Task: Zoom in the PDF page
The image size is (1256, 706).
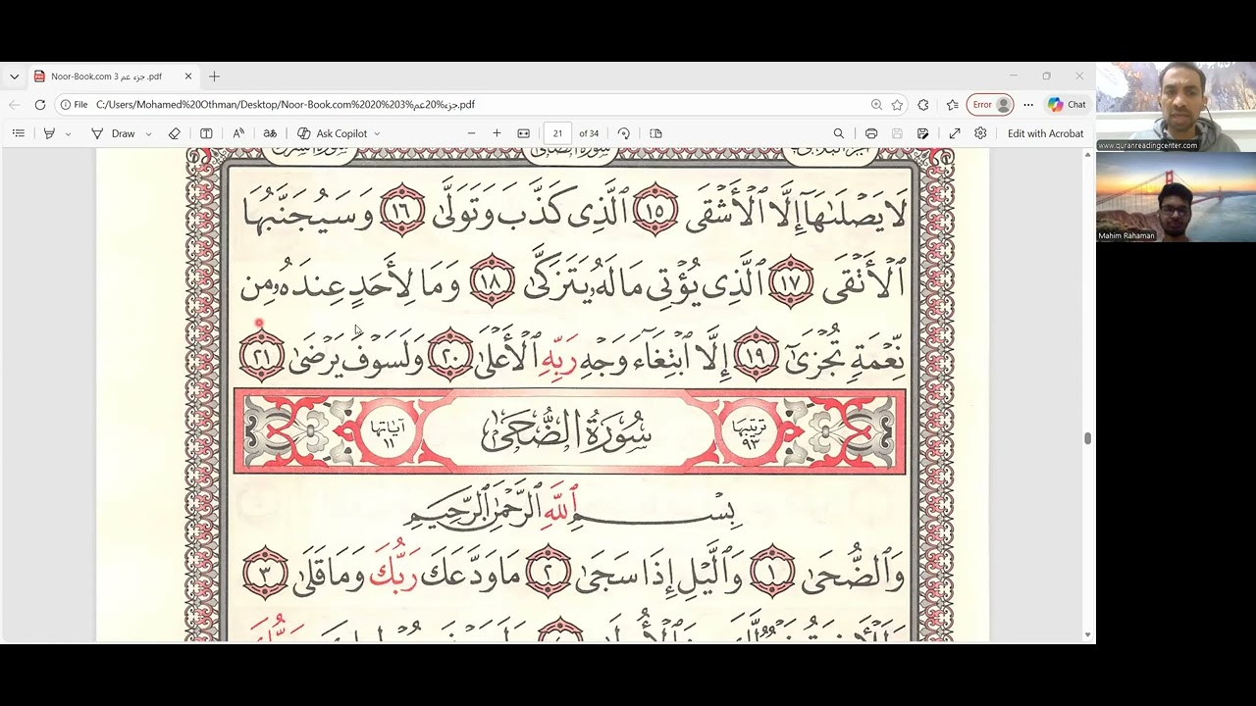Action: tap(497, 133)
